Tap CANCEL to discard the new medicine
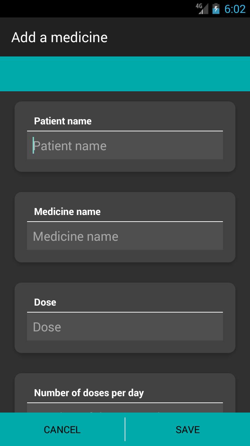The height and width of the screenshot is (446, 250). [x=61, y=430]
